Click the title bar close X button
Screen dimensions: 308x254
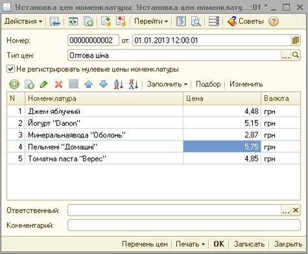[x=300, y=8]
